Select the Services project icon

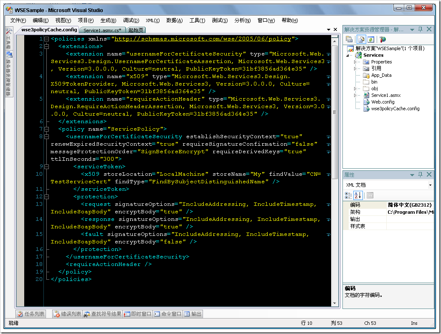pyautogui.click(x=358, y=55)
